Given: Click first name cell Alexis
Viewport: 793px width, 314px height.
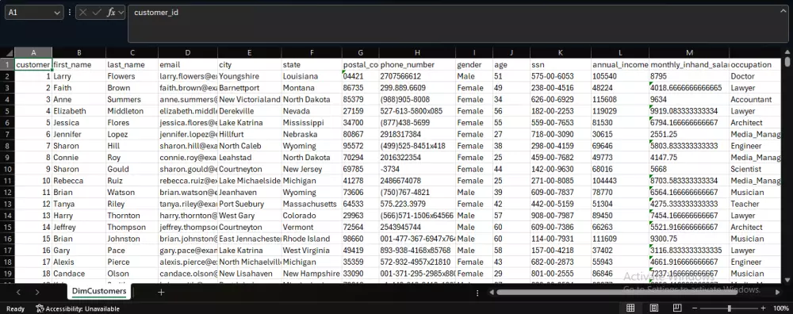Looking at the screenshot, I should point(79,262).
